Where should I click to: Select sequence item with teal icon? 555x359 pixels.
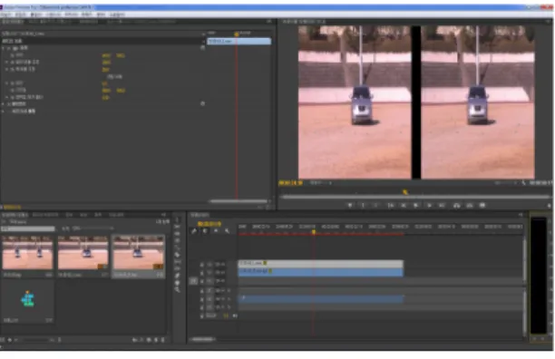tap(27, 299)
